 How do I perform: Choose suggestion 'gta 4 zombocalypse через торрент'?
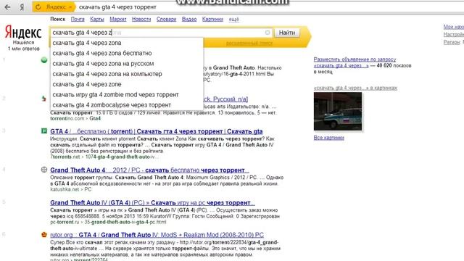127,105
